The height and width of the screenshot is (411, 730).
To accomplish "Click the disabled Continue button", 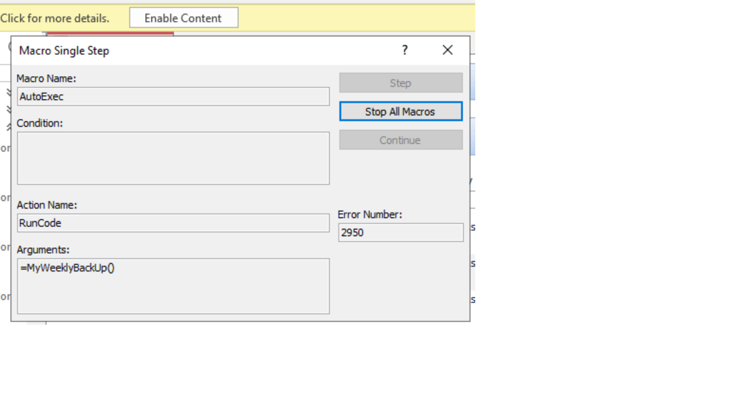I will [400, 140].
